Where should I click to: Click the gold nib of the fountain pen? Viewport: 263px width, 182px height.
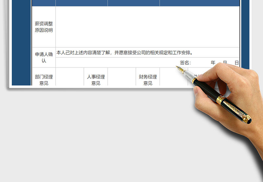tap(179, 69)
